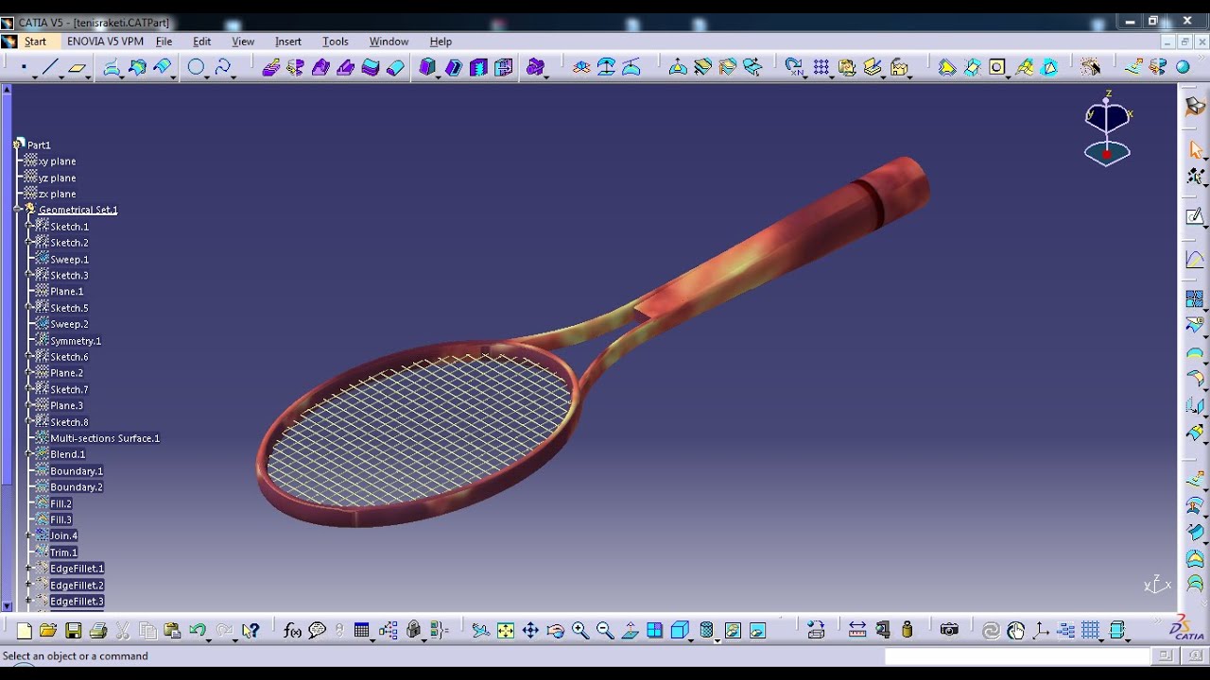The height and width of the screenshot is (680, 1210).
Task: Select the Rotate view tool
Action: click(556, 631)
